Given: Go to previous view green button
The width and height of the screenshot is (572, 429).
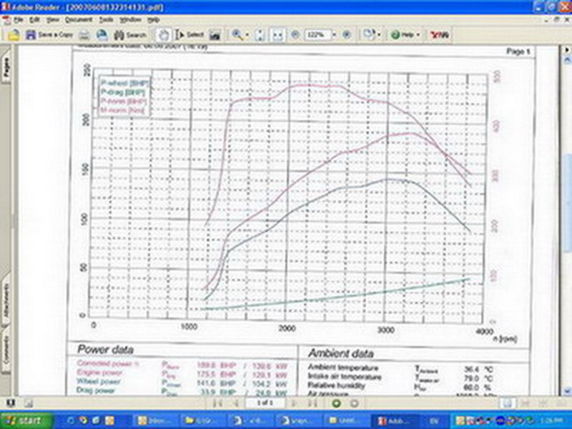Looking at the screenshot, I should 335,403.
